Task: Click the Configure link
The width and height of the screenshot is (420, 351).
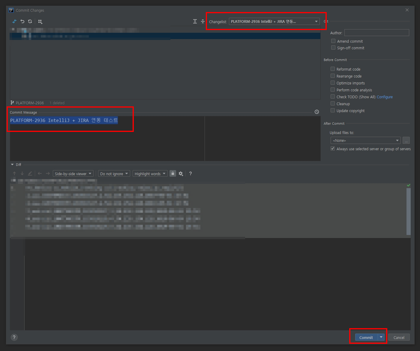Action: click(385, 97)
